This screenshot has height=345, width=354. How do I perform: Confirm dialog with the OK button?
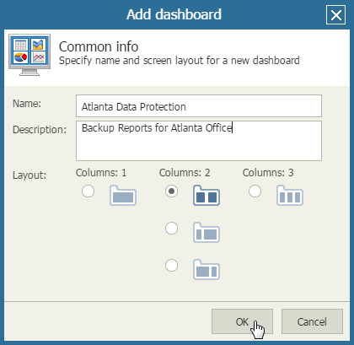click(x=242, y=321)
